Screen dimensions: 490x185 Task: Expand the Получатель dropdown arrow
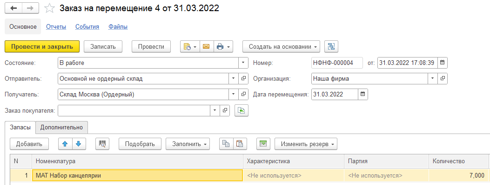coord(234,95)
